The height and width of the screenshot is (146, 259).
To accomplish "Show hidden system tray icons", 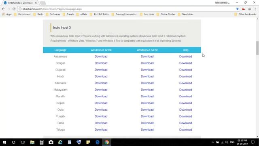I will tap(213, 142).
